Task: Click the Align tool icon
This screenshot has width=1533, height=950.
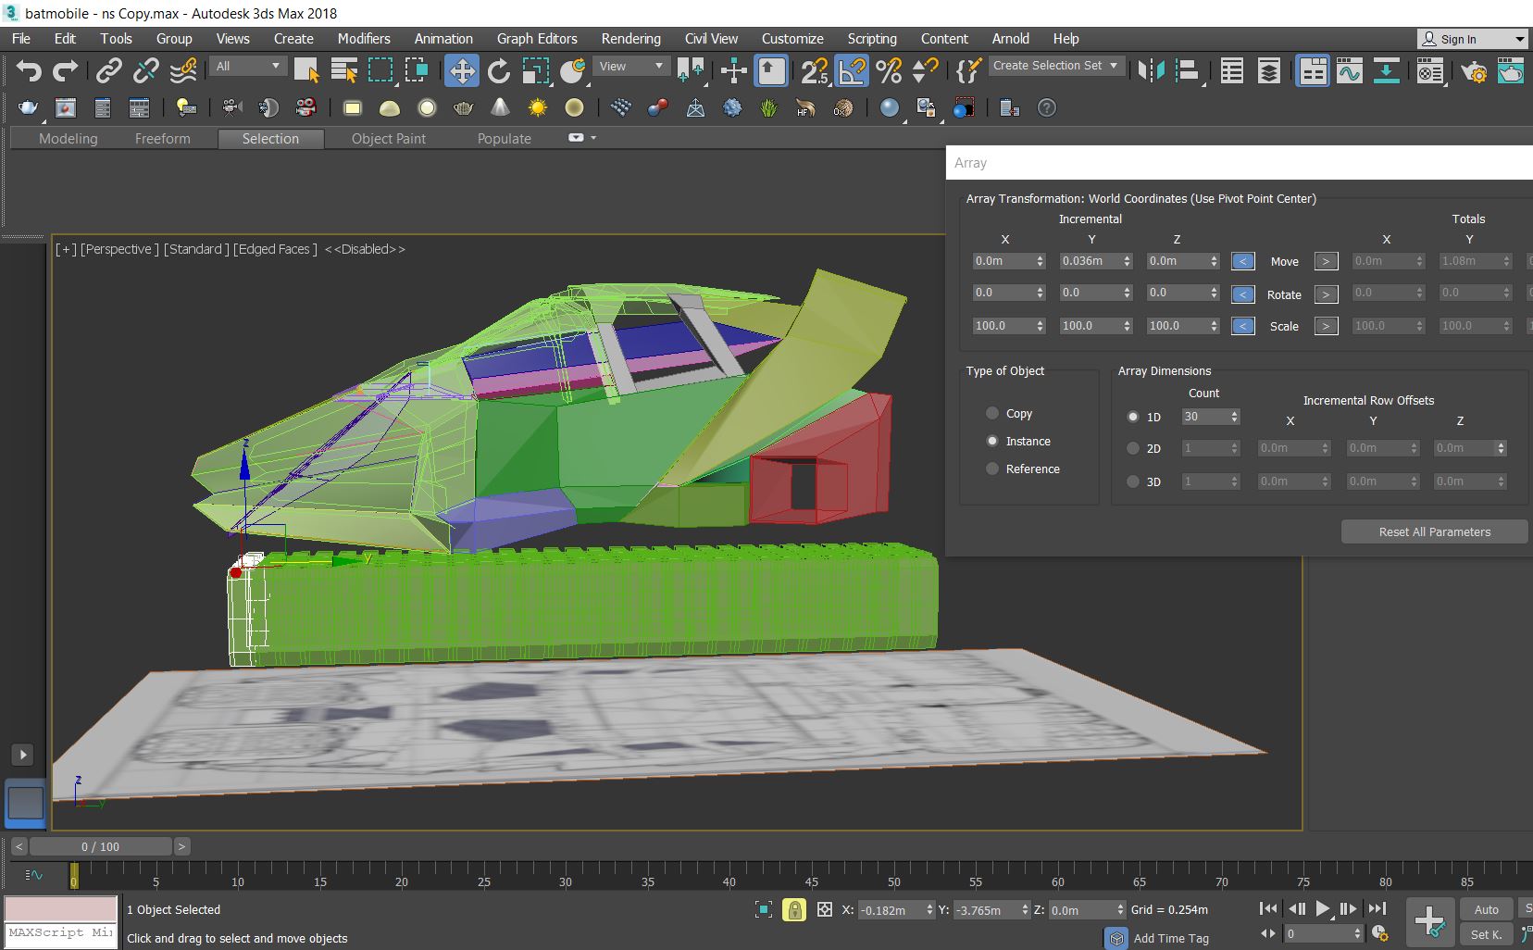Action: click(x=1188, y=70)
